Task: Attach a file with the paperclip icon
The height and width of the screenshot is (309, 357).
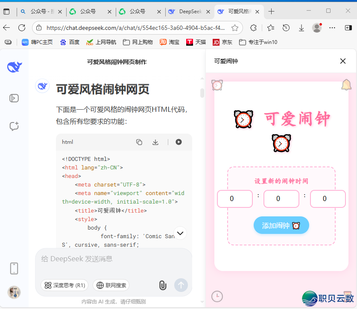Action: tap(163, 285)
